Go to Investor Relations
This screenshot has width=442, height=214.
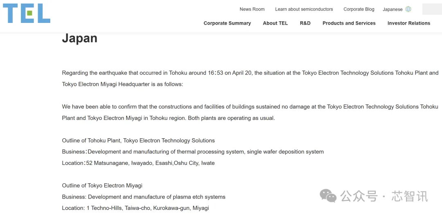pos(409,23)
